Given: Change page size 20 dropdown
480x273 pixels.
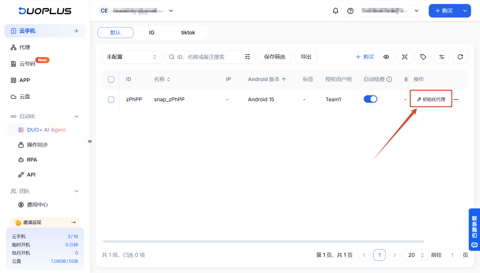Looking at the screenshot, I should [416, 255].
